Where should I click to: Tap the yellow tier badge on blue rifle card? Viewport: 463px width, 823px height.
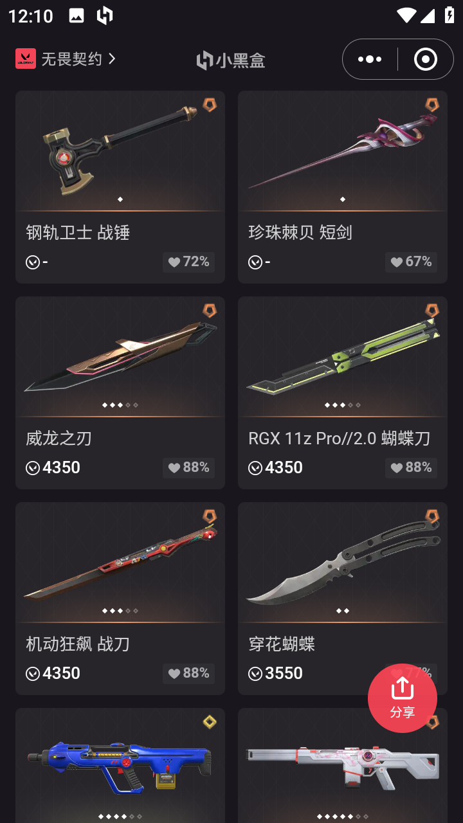coord(210,722)
